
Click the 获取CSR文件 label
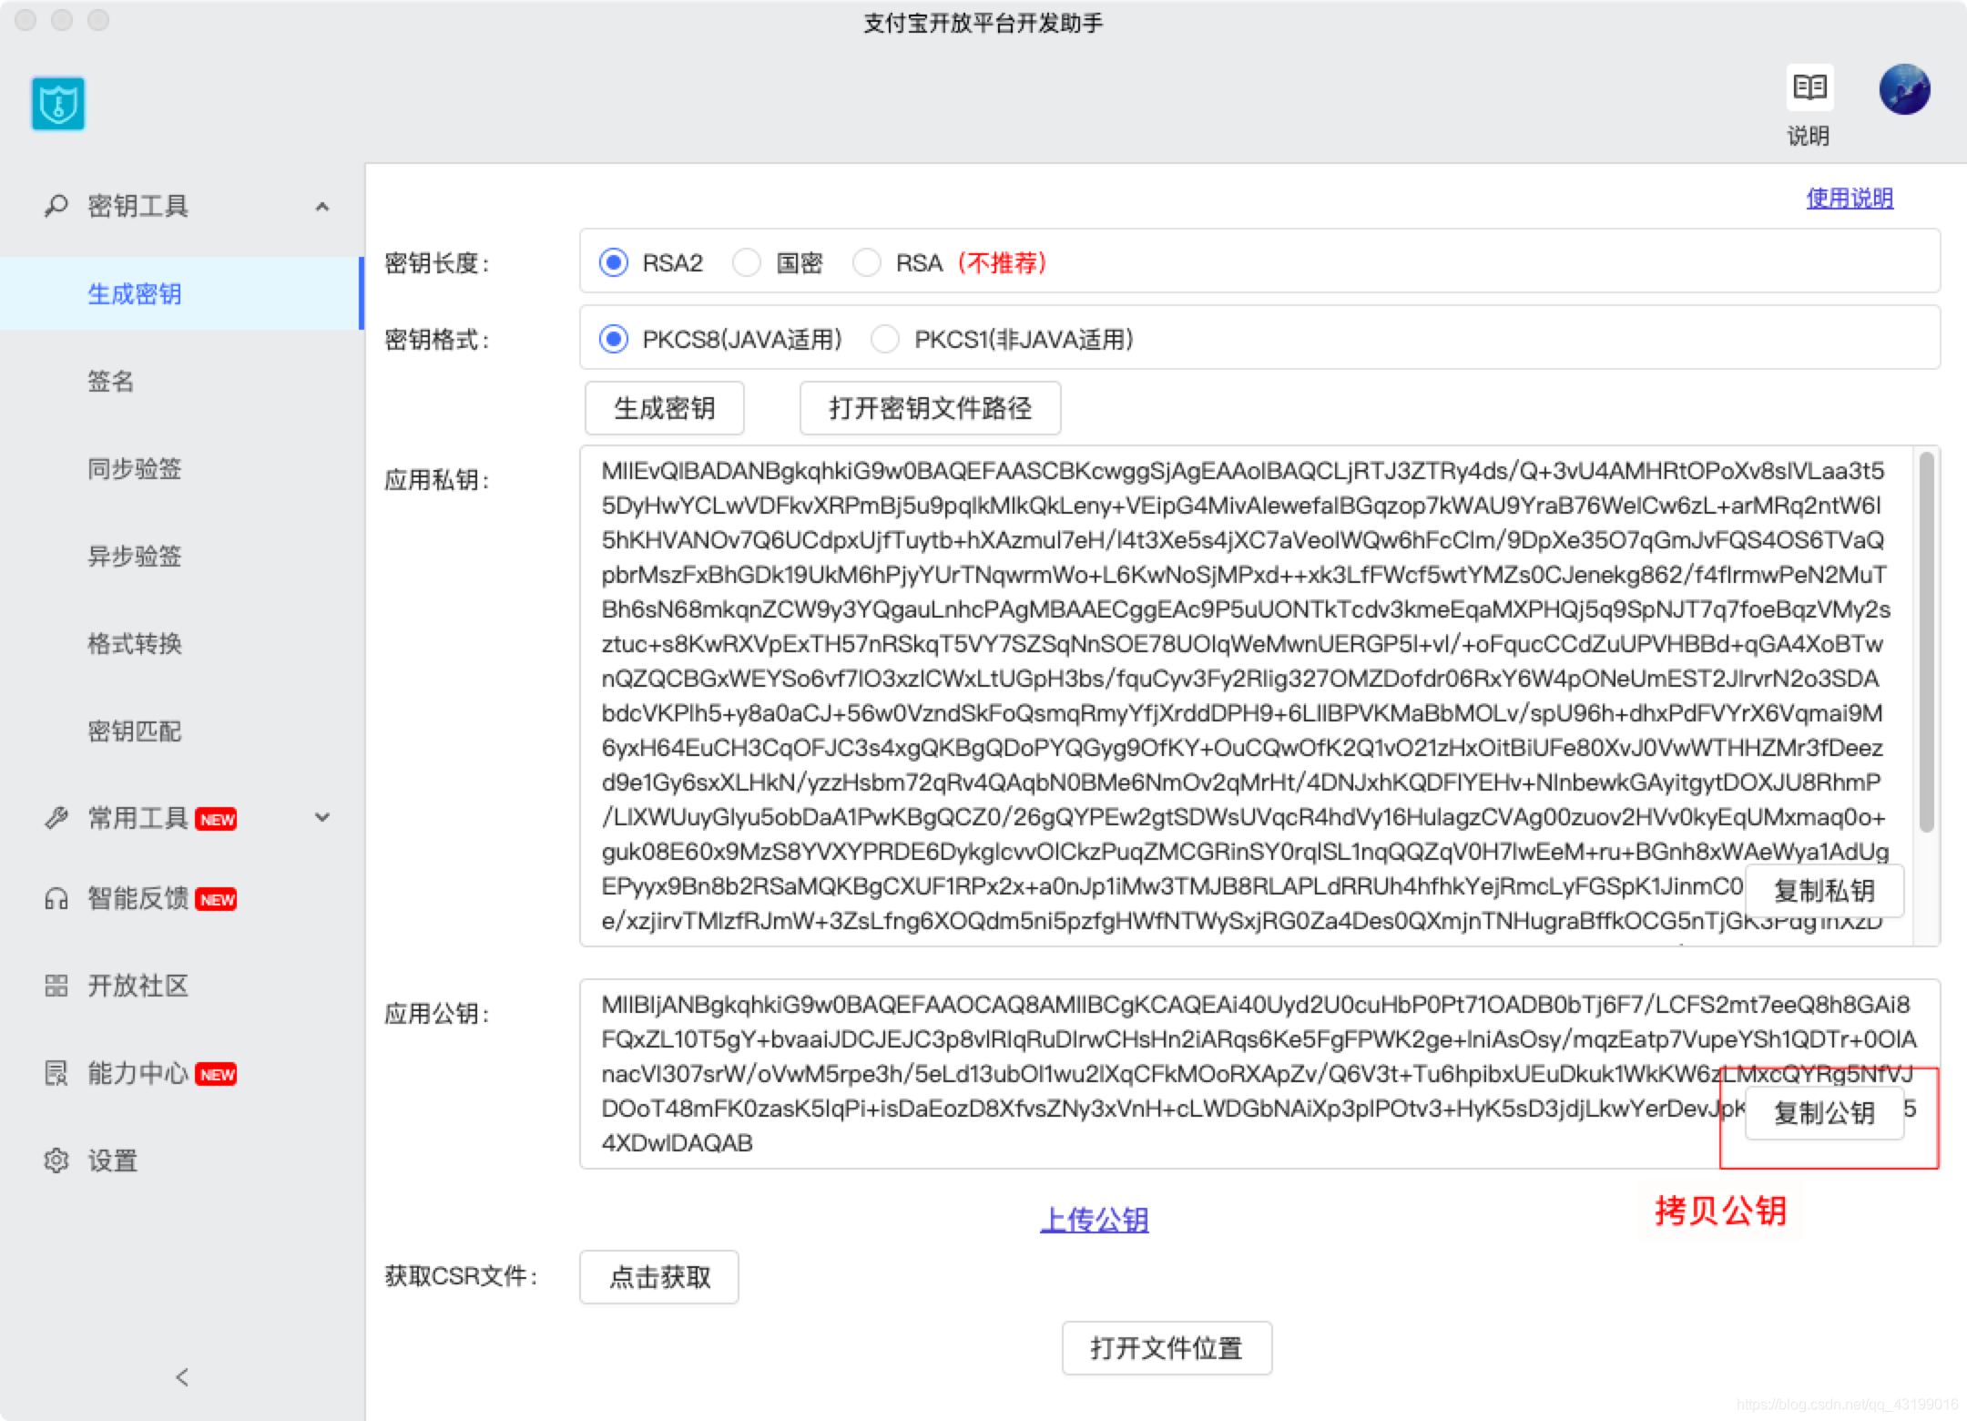pos(461,1276)
